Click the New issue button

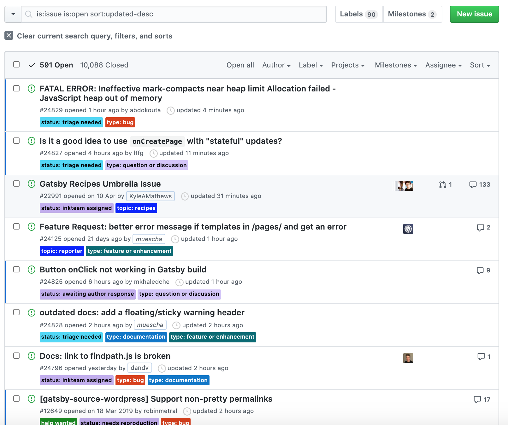click(475, 14)
